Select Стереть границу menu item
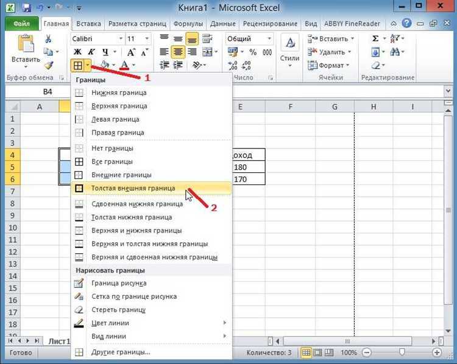This screenshot has height=364, width=457. click(x=151, y=310)
